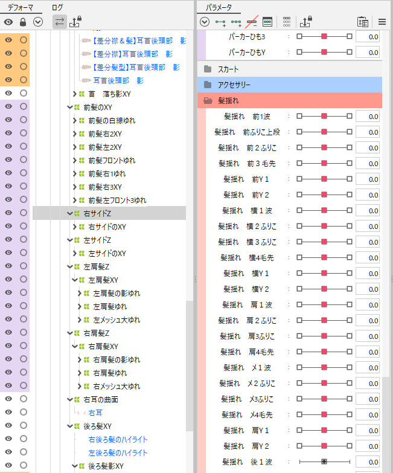Click the deformer icon of 前髪のXY
This screenshot has width=393, height=473.
(77, 108)
